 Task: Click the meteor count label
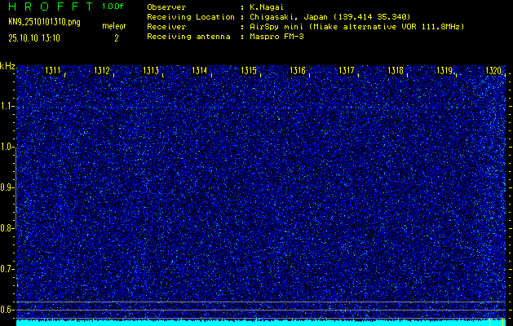[x=113, y=26]
